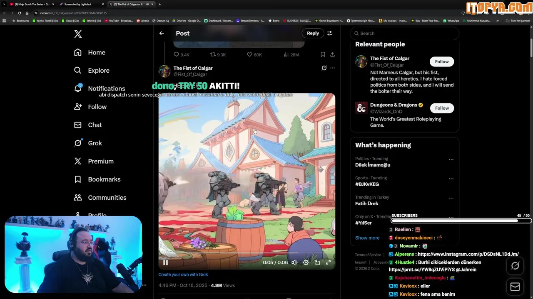Viewport: 533px width, 299px height.
Task: Open Notifications in the sidebar
Action: coord(99,88)
